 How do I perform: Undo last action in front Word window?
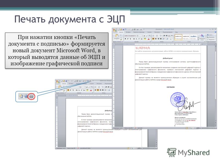[126, 29]
